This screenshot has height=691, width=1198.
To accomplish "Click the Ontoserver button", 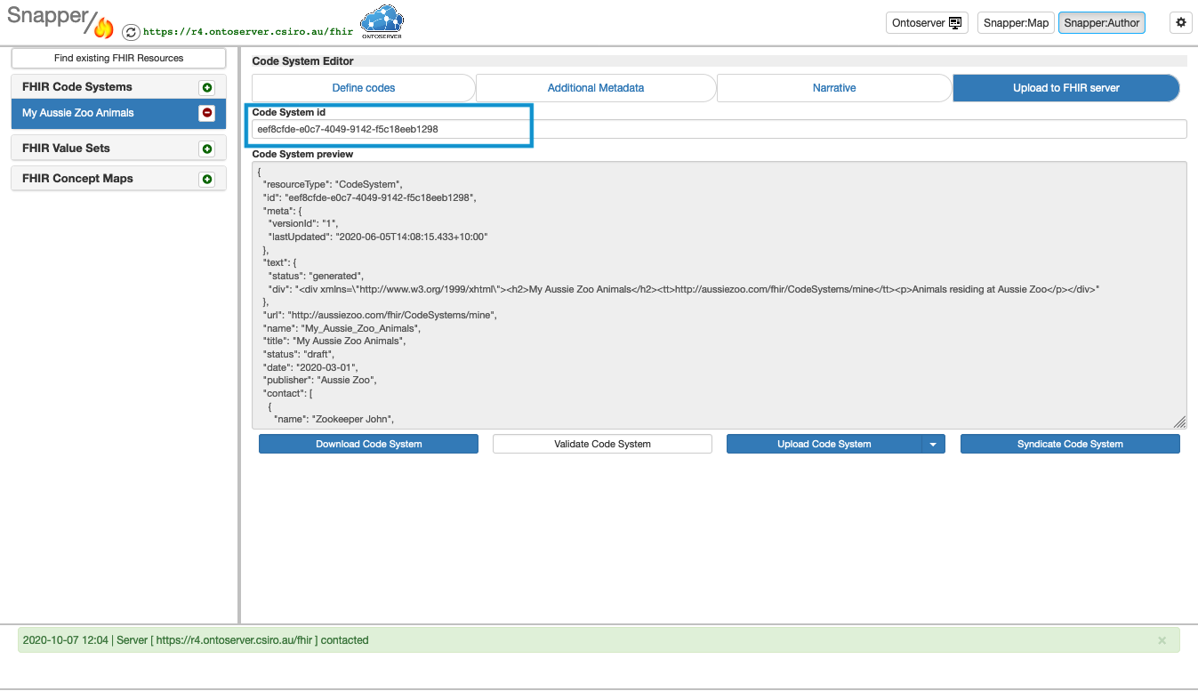I will (x=927, y=23).
